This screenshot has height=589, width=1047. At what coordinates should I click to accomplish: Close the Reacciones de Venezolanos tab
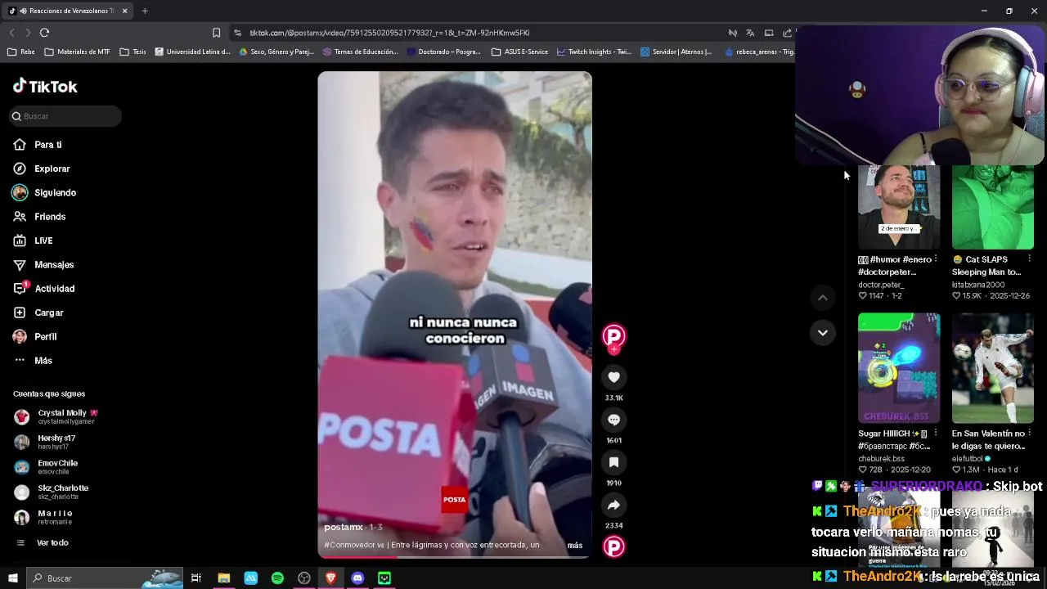click(x=124, y=11)
